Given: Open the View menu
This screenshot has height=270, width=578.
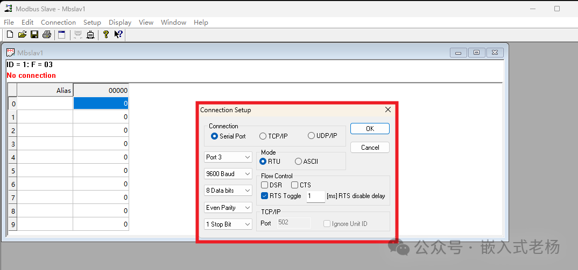Looking at the screenshot, I should coord(146,23).
